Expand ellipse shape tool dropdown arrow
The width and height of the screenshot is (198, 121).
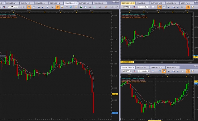coord(115,7)
